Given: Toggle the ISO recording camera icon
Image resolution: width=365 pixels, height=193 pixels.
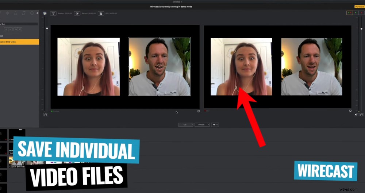Looking at the screenshot, I should pos(101,13).
